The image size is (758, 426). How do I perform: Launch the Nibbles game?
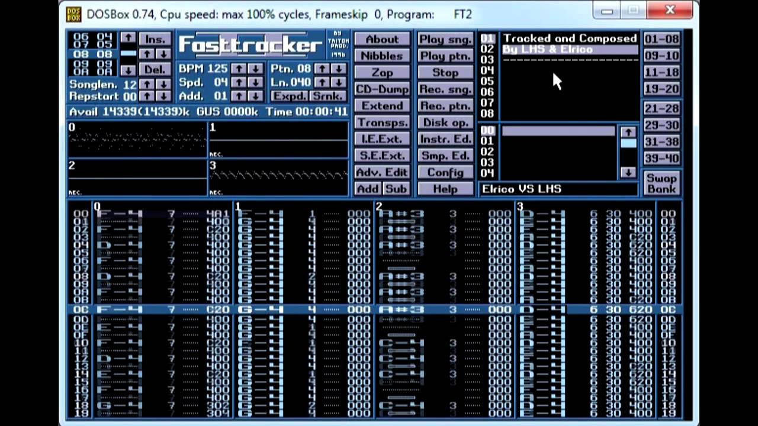[x=382, y=56]
